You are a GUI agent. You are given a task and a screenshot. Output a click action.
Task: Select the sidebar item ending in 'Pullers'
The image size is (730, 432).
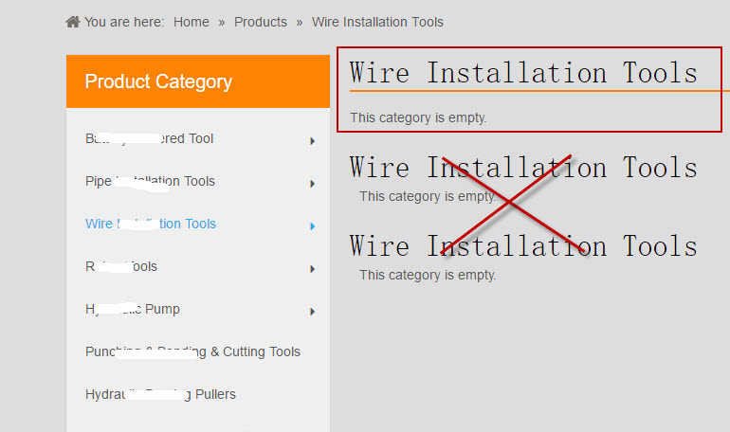(160, 395)
